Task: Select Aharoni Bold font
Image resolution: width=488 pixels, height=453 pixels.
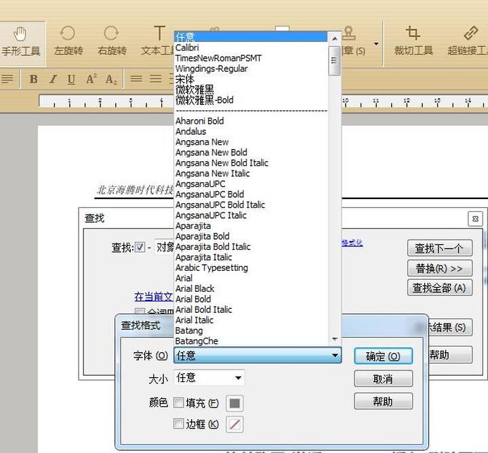Action: [x=251, y=121]
